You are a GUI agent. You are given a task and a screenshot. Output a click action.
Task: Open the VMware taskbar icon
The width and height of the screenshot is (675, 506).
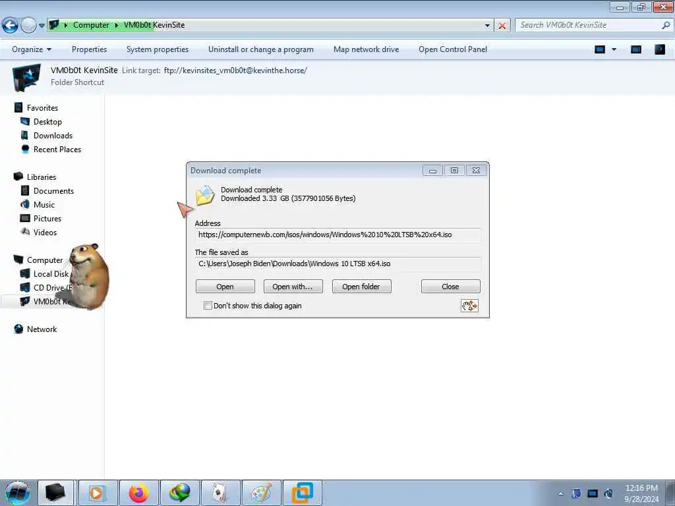click(303, 493)
